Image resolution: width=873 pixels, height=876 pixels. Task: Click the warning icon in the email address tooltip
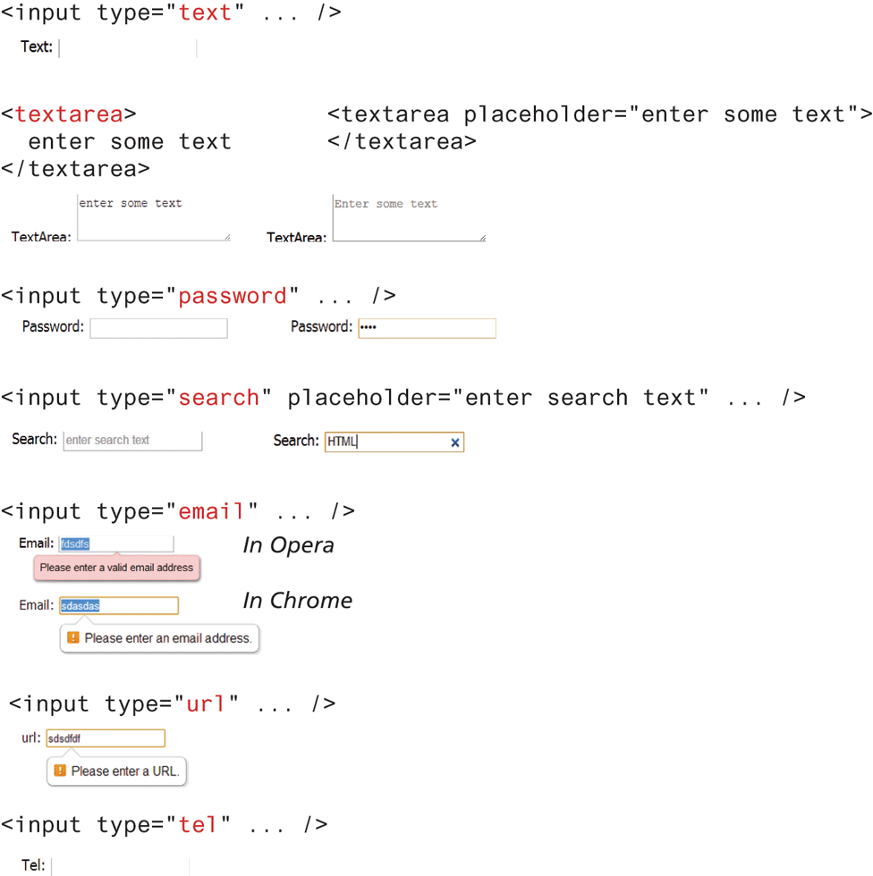point(73,638)
